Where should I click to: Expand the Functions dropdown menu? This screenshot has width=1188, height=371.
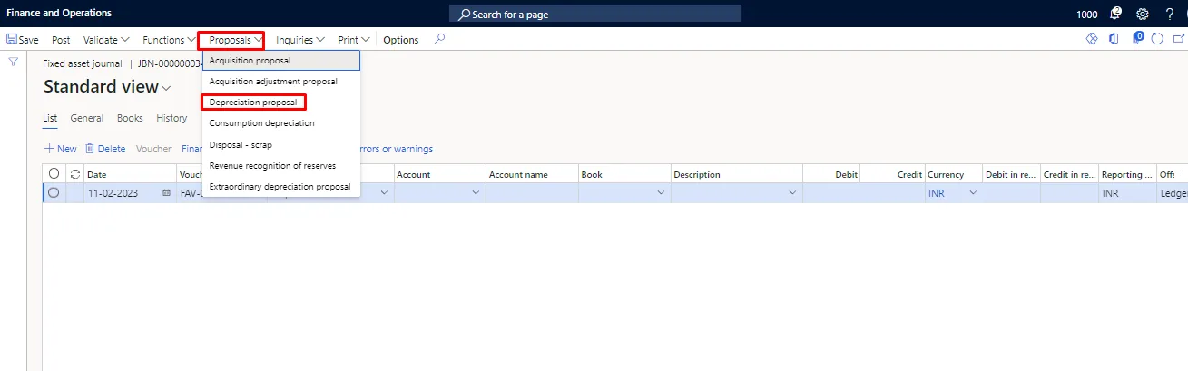coord(169,40)
